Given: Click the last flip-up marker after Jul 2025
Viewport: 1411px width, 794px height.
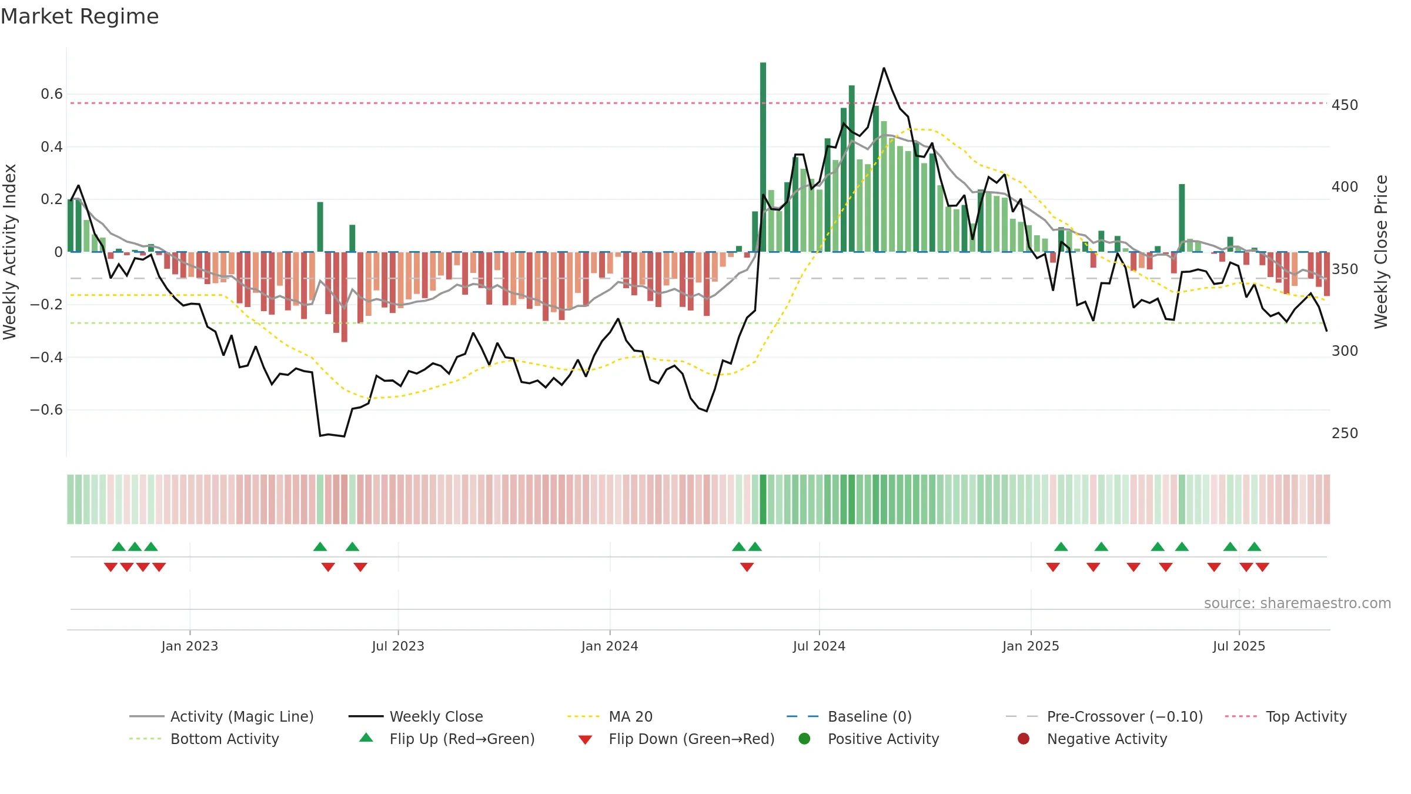Looking at the screenshot, I should tap(1254, 546).
